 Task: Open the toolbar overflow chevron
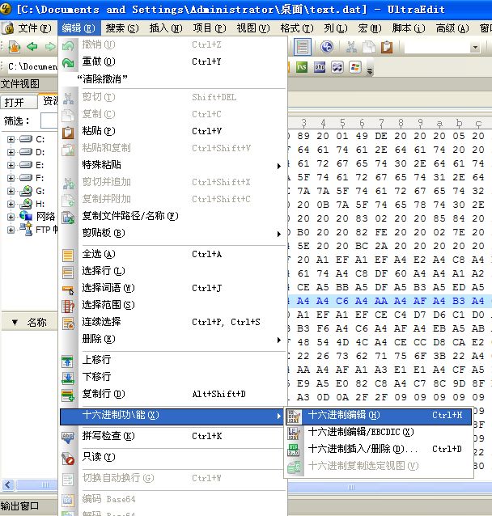(370, 70)
